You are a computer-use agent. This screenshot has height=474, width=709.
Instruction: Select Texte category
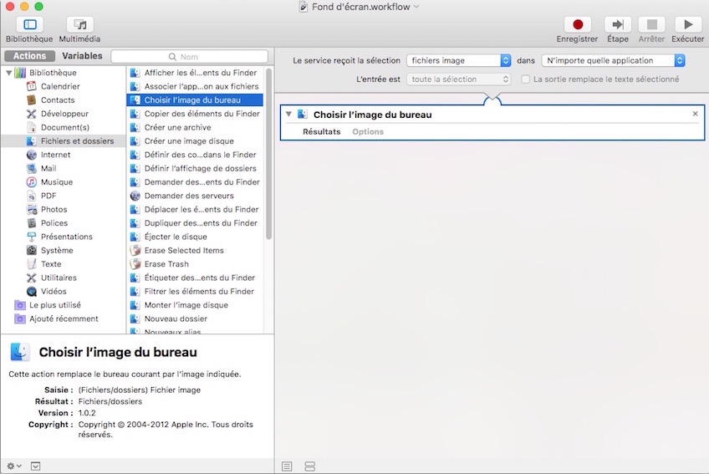(x=51, y=263)
